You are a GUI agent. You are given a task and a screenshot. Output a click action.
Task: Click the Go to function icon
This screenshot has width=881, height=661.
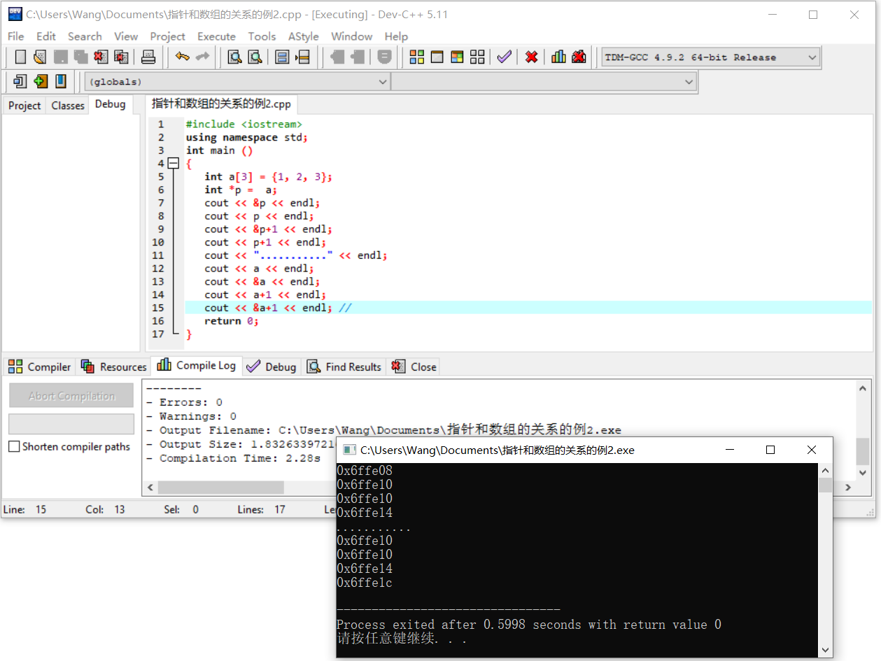283,57
